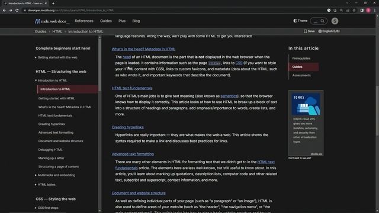Click Guides in breadcrumb
Viewport: 379px width, 213px height.
[40, 31]
